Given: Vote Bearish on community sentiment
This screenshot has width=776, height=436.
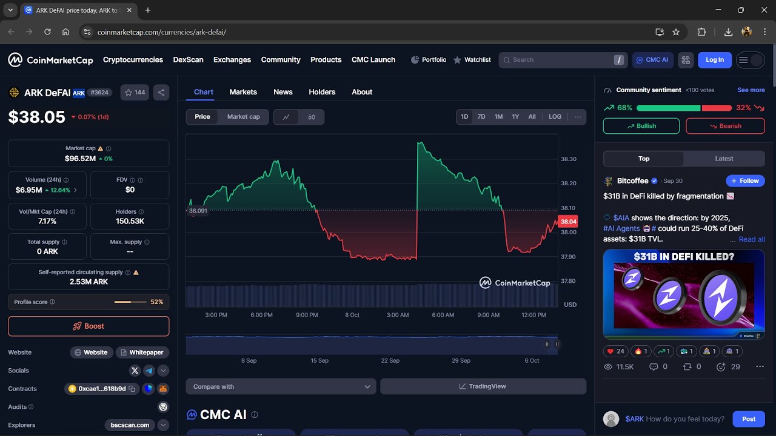Looking at the screenshot, I should (x=725, y=126).
